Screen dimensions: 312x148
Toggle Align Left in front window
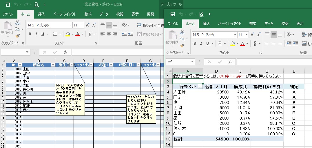point(267,44)
